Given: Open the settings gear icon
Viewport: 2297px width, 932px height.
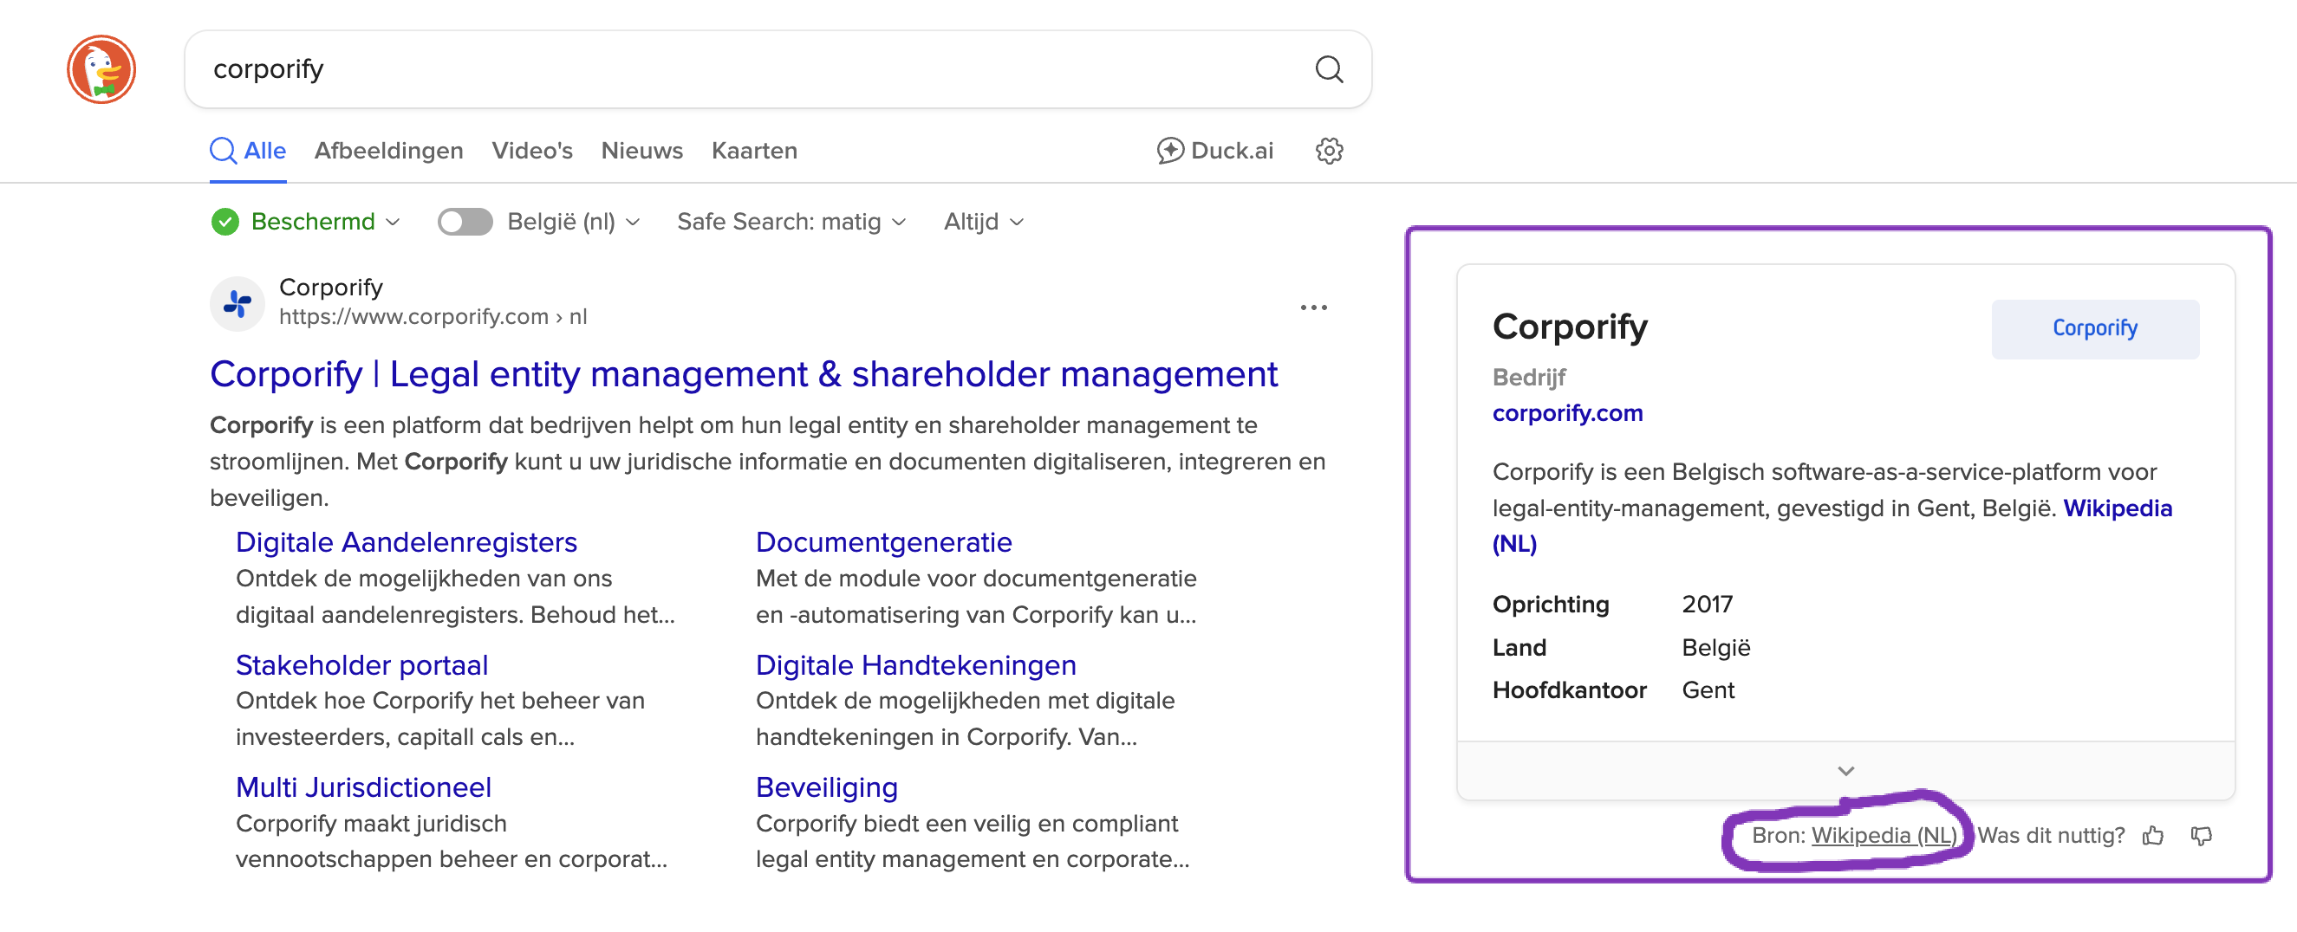Looking at the screenshot, I should (1329, 151).
